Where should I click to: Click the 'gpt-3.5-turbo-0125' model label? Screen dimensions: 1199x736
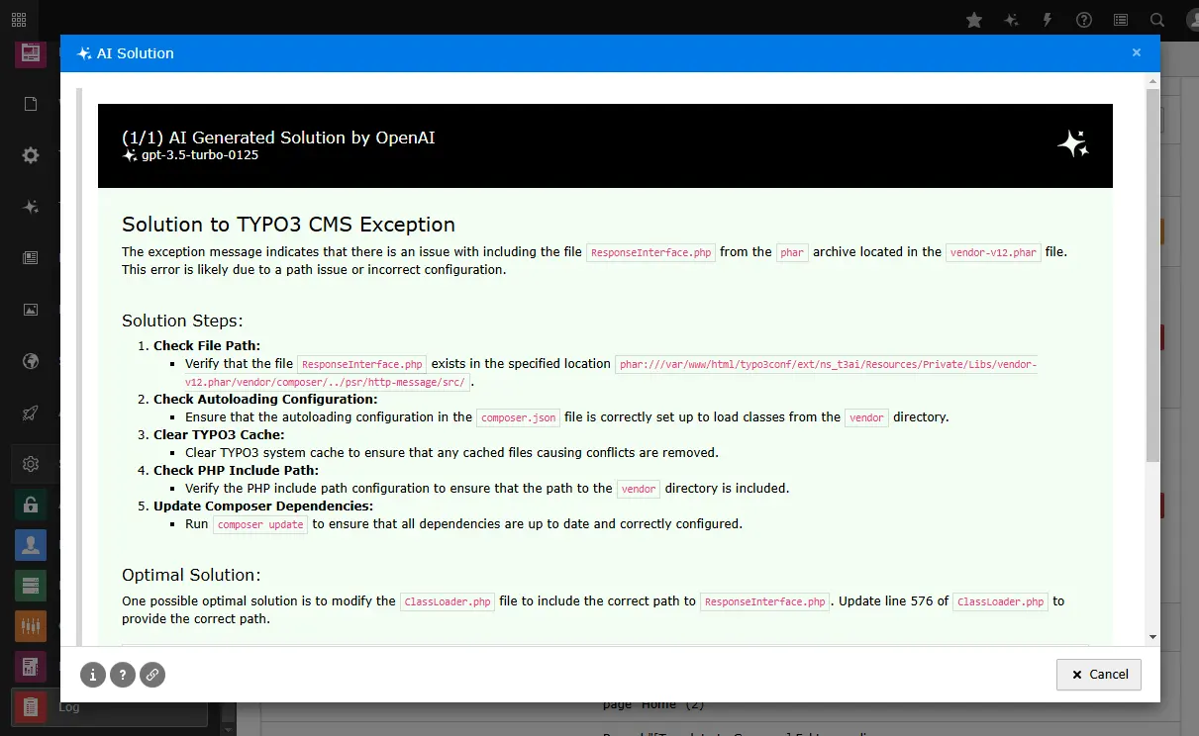[x=200, y=155]
